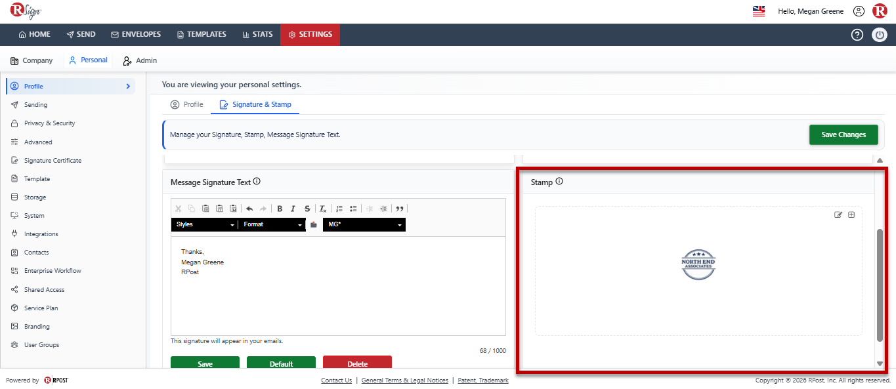
Task: Insert a bulleted list in editor
Action: pyautogui.click(x=353, y=209)
